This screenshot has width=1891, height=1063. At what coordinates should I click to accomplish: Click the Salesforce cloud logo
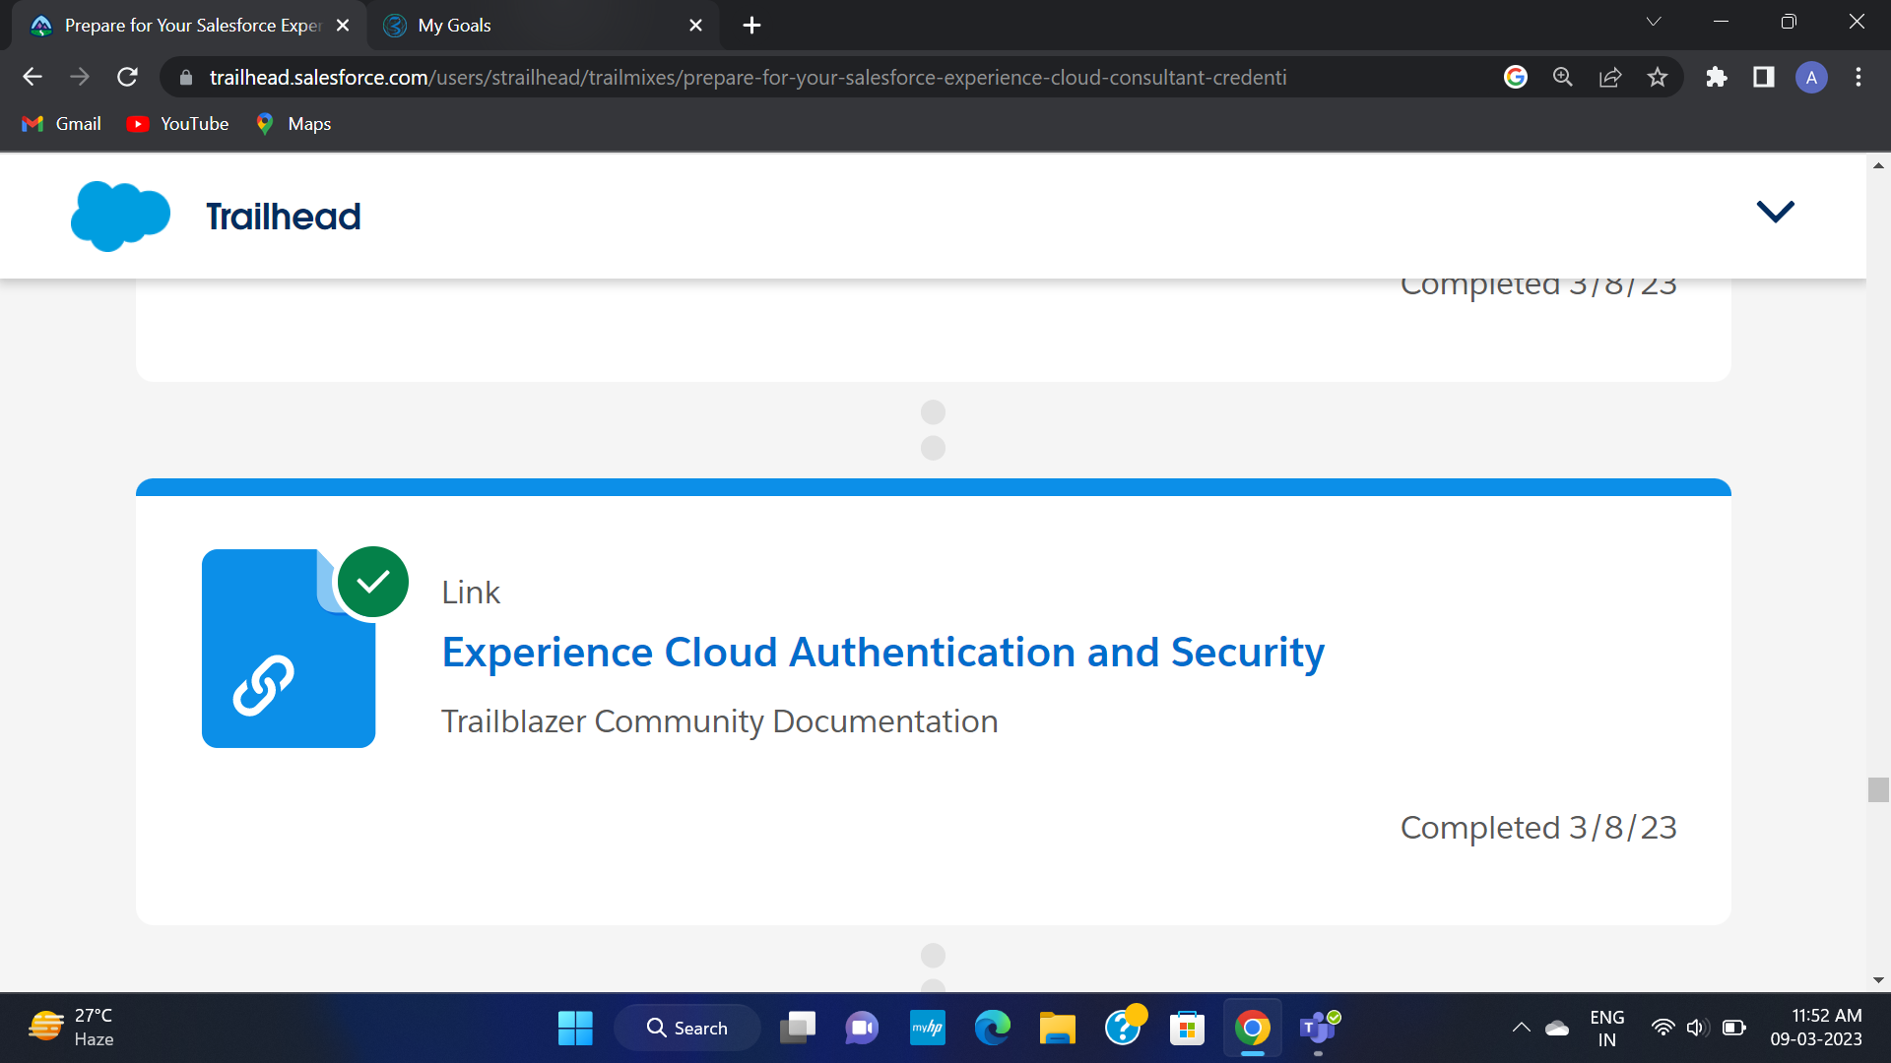(x=120, y=216)
